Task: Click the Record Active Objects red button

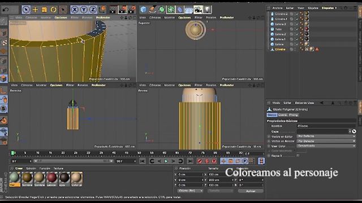Action: (x=200, y=161)
